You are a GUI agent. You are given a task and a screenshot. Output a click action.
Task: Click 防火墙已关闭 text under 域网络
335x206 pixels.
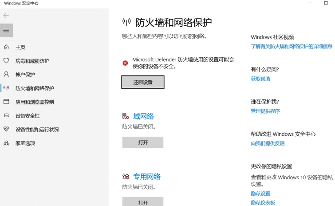point(139,127)
